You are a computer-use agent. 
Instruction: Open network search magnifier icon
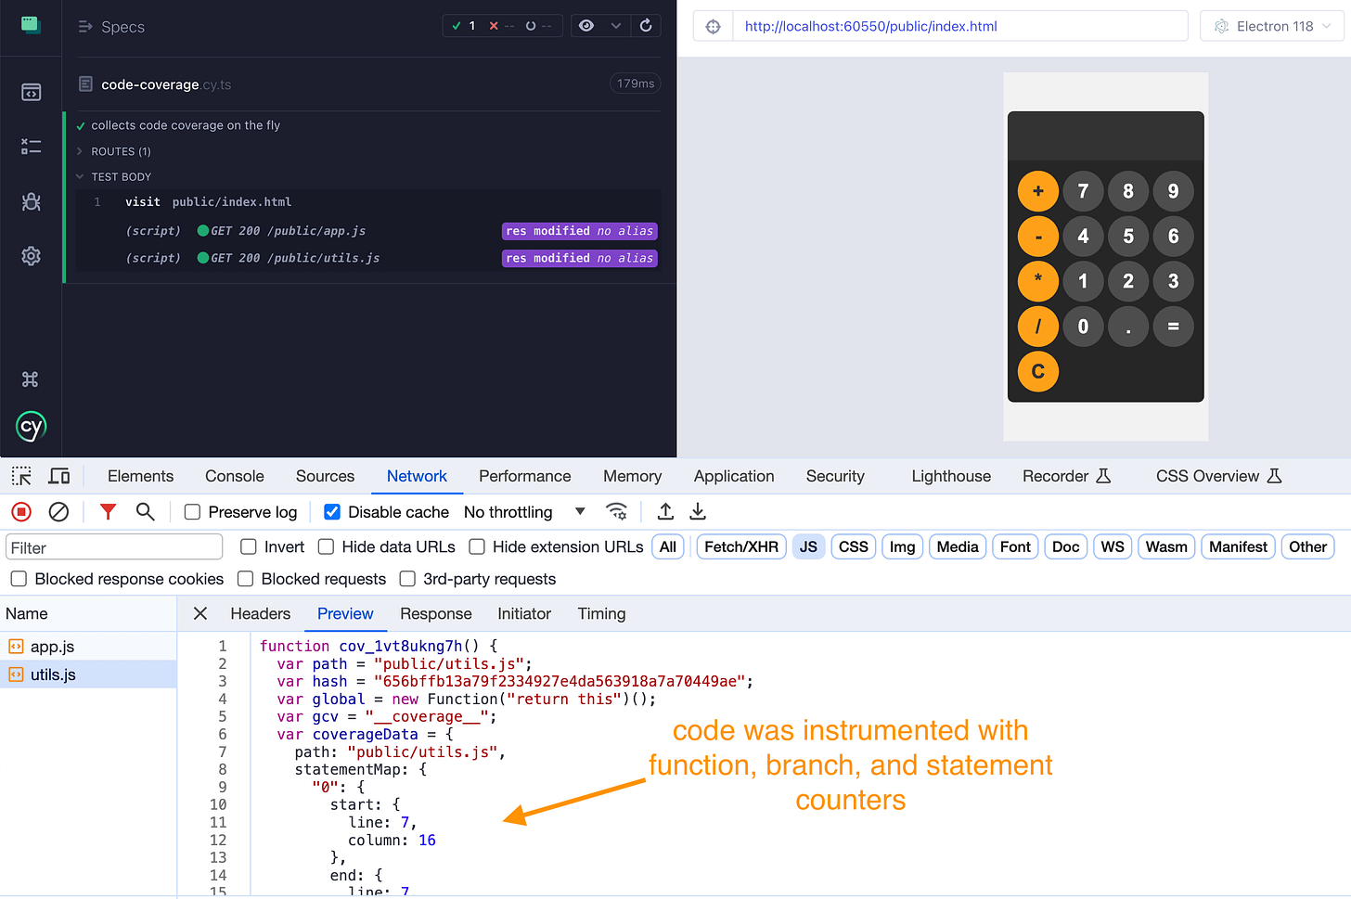145,511
